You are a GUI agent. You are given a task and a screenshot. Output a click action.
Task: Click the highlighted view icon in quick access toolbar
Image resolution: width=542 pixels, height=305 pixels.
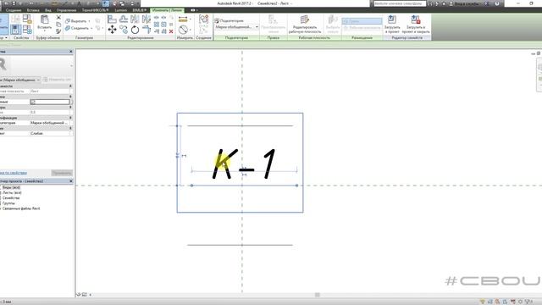[106, 3]
